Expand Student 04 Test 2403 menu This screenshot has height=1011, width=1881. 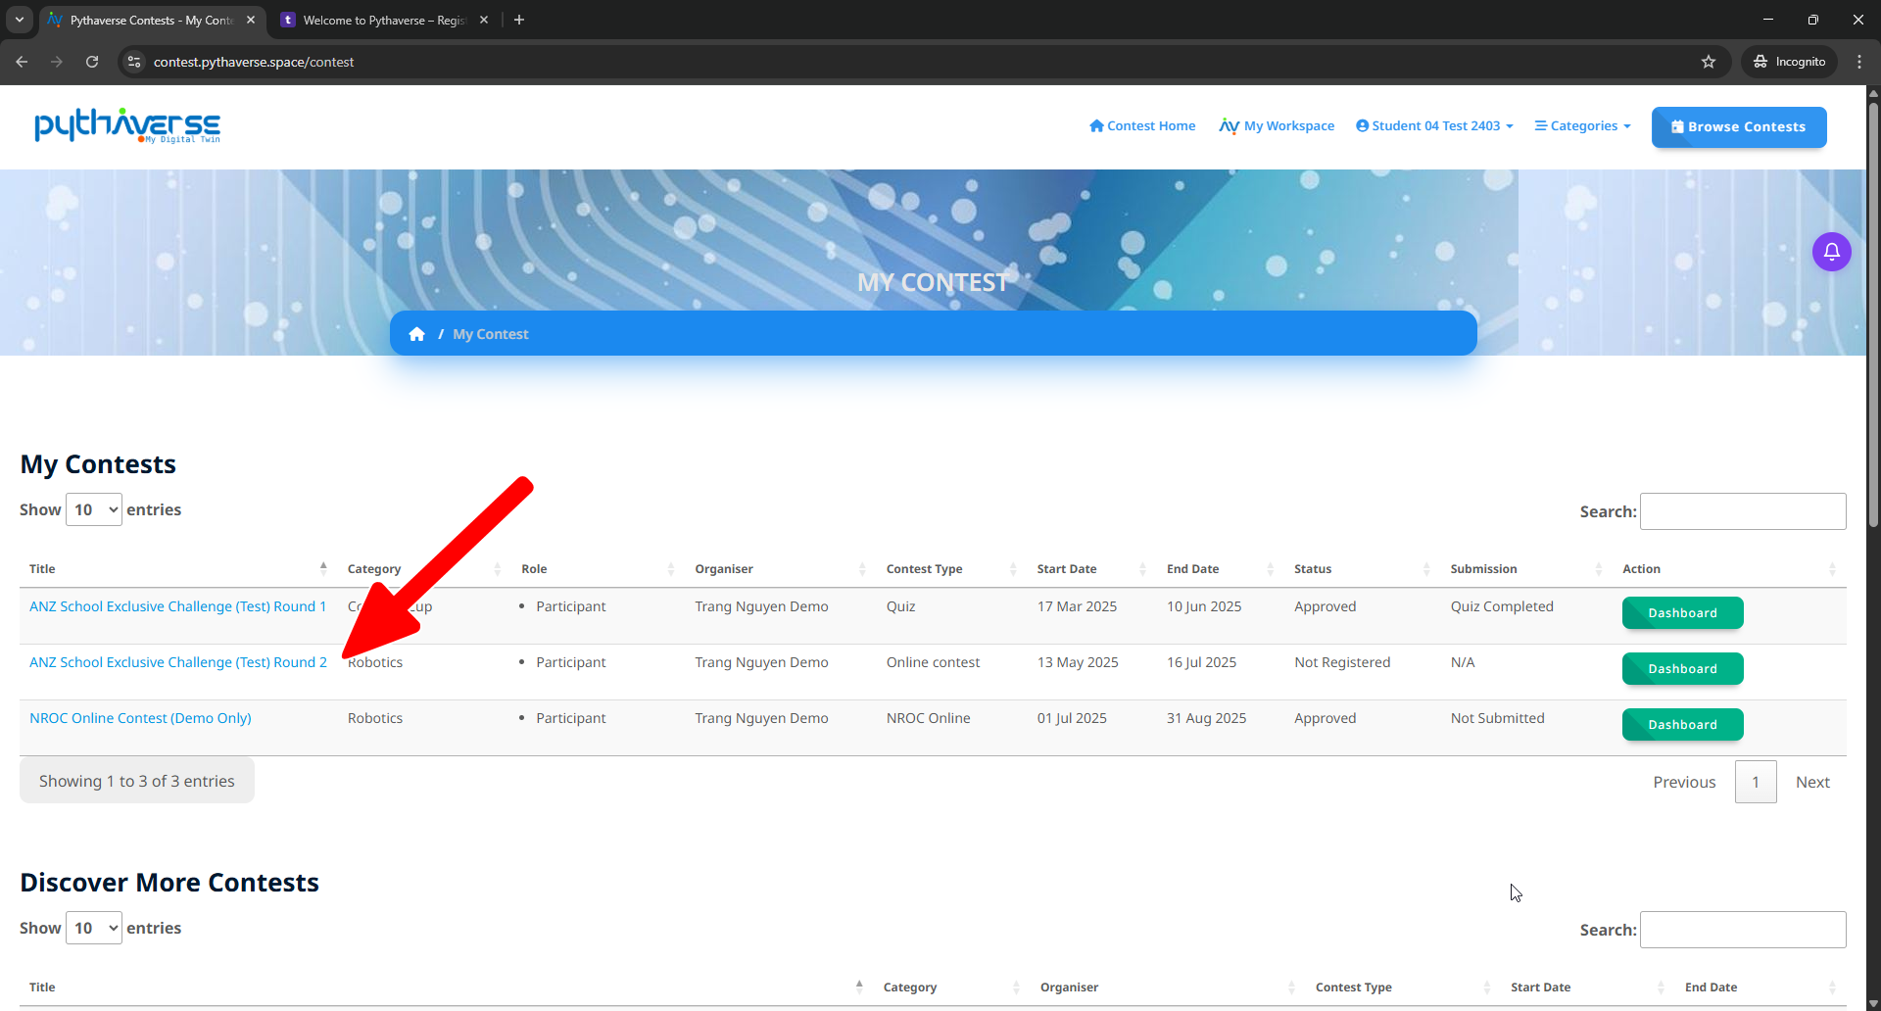coord(1434,125)
